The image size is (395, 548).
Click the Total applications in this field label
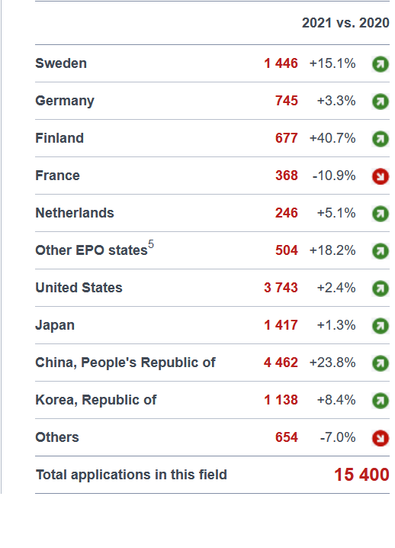pos(131,475)
